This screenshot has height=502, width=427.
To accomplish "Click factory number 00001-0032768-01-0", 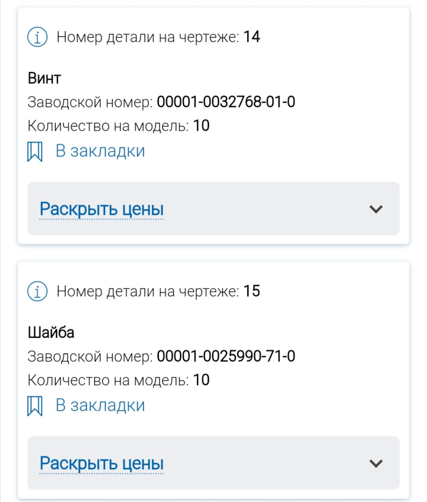I will pos(226,101).
